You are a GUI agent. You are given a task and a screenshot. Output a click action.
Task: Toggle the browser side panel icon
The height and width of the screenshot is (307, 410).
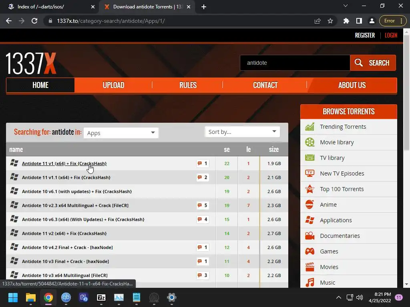pyautogui.click(x=359, y=21)
